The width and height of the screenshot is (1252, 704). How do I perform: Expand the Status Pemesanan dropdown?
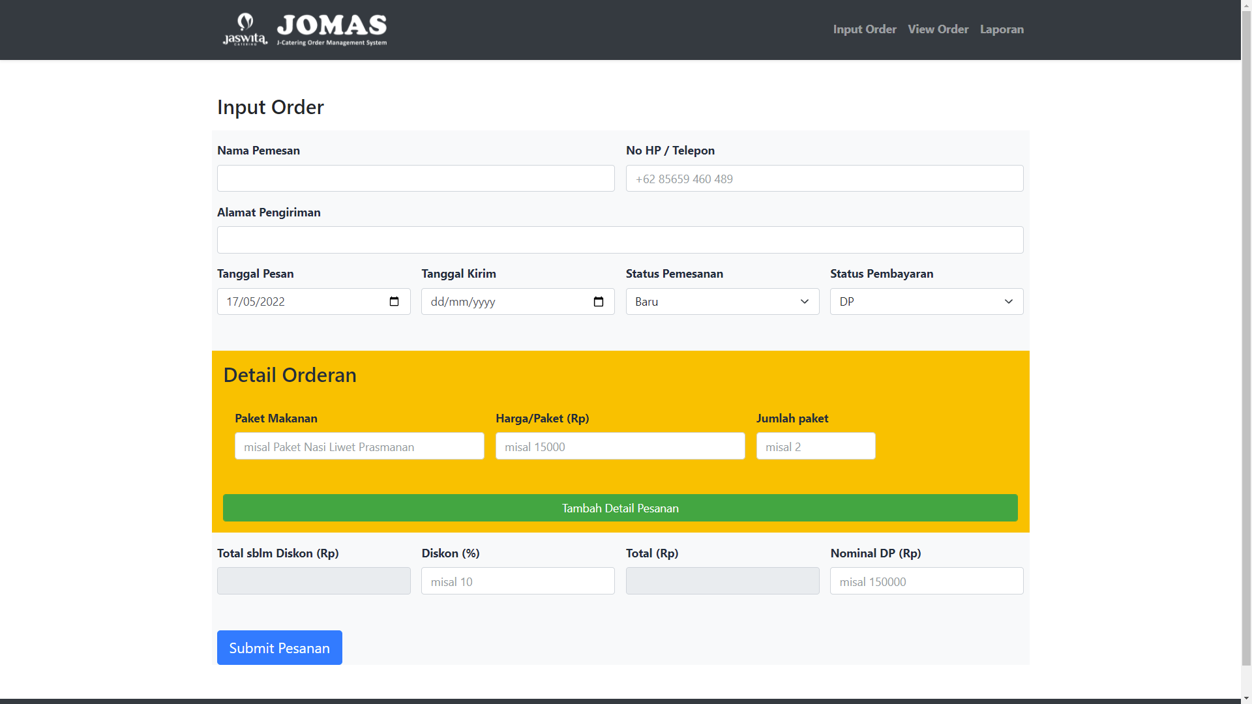click(x=722, y=302)
